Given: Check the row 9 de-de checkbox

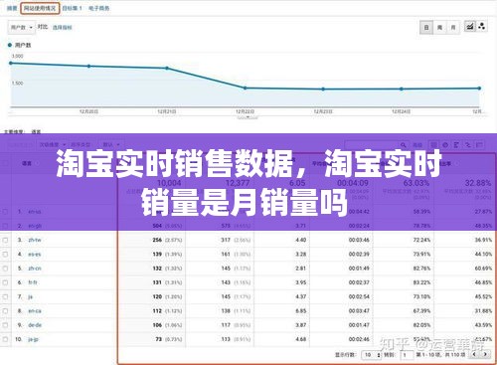Looking at the screenshot, I should click(5, 325).
